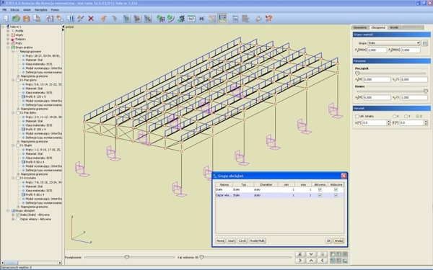The height and width of the screenshot is (270, 433).
Task: Open the Narzędzia menu
Action: tap(41, 9)
